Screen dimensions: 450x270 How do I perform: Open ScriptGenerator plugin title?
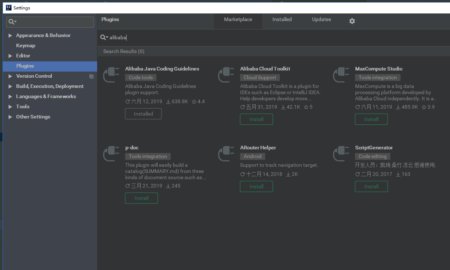point(374,148)
